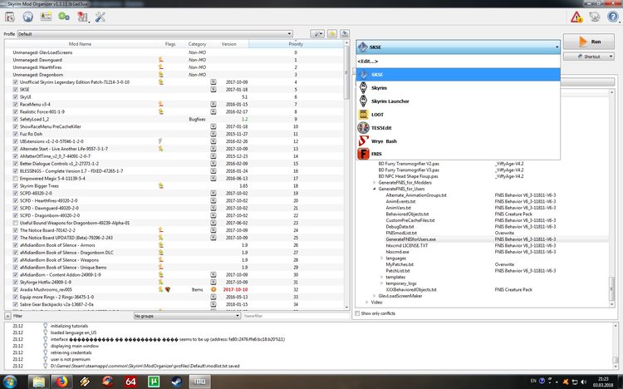Select SKSE from the executable list

458,74
